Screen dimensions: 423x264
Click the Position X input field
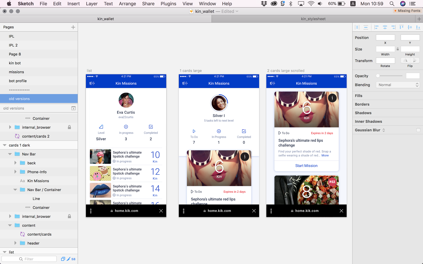(x=385, y=37)
